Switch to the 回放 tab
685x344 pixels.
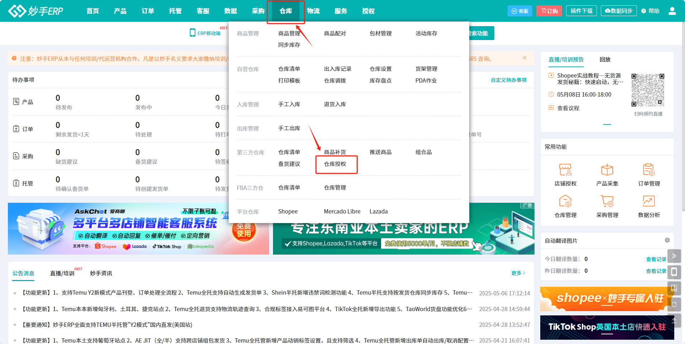tap(605, 60)
